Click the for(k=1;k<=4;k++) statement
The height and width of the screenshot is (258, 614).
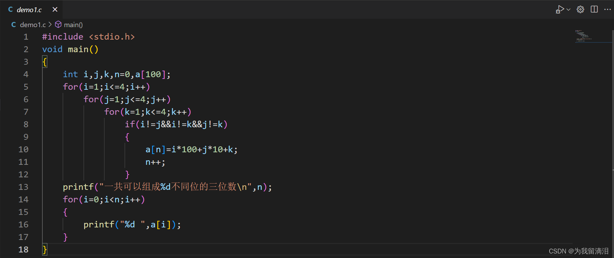point(148,112)
